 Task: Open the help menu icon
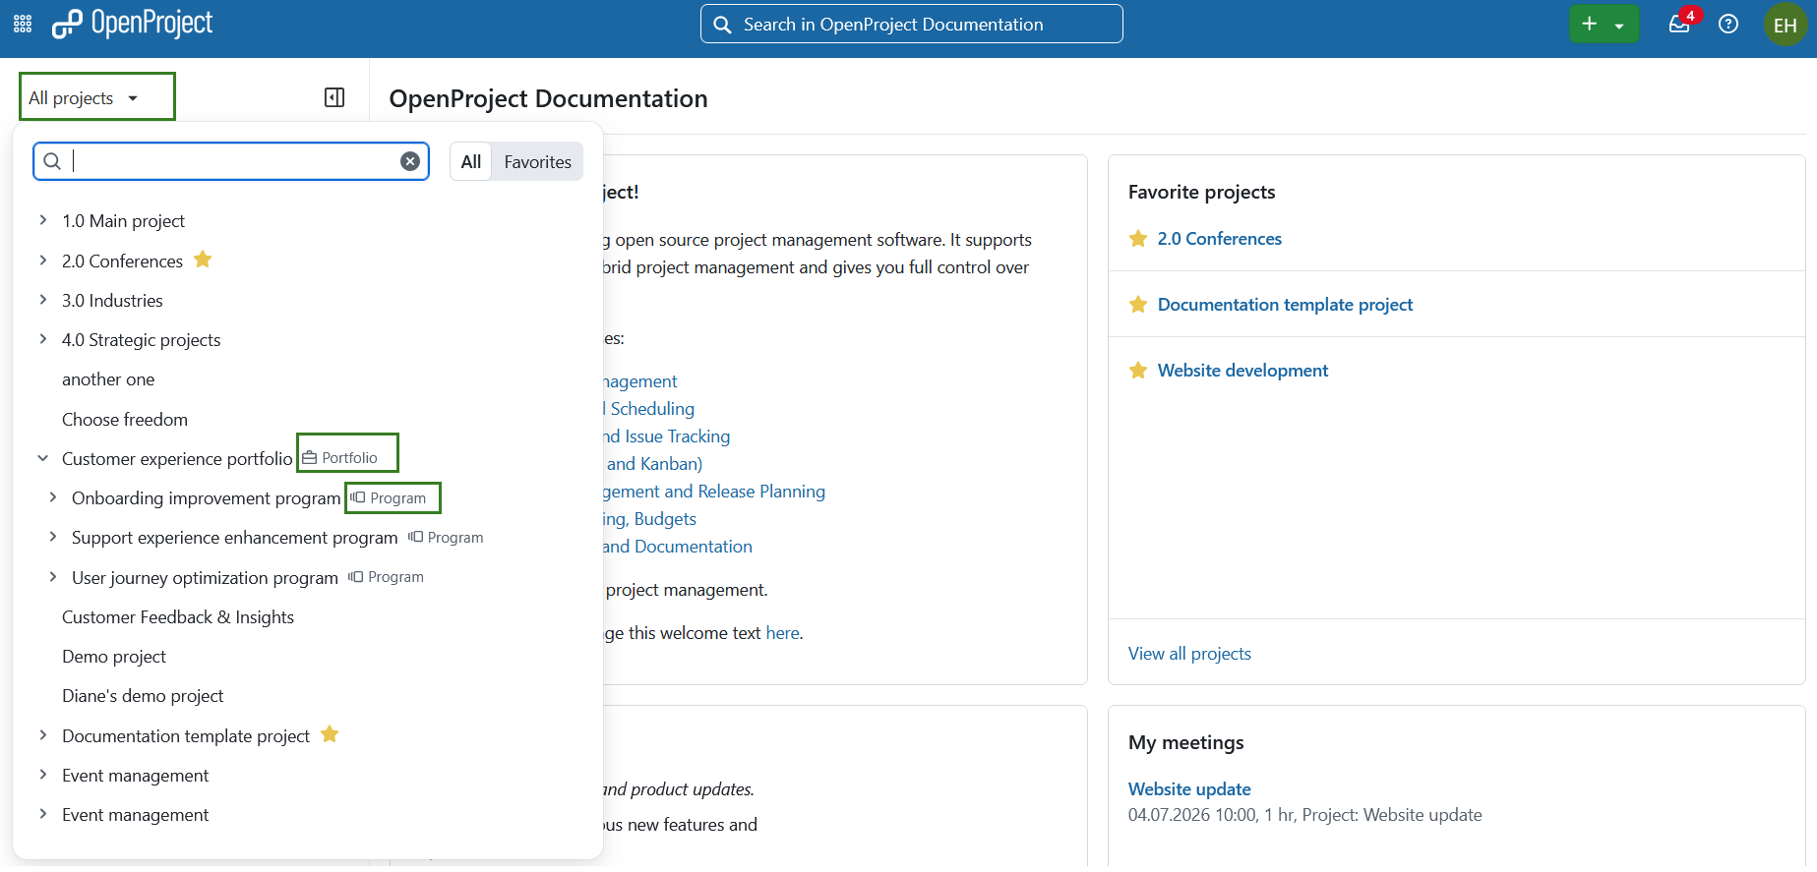click(x=1728, y=24)
